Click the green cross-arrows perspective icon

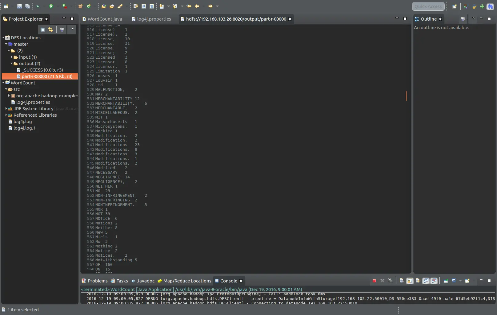482,6
